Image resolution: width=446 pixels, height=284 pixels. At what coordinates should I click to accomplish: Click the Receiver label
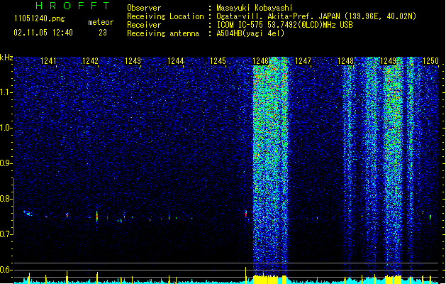click(x=144, y=25)
